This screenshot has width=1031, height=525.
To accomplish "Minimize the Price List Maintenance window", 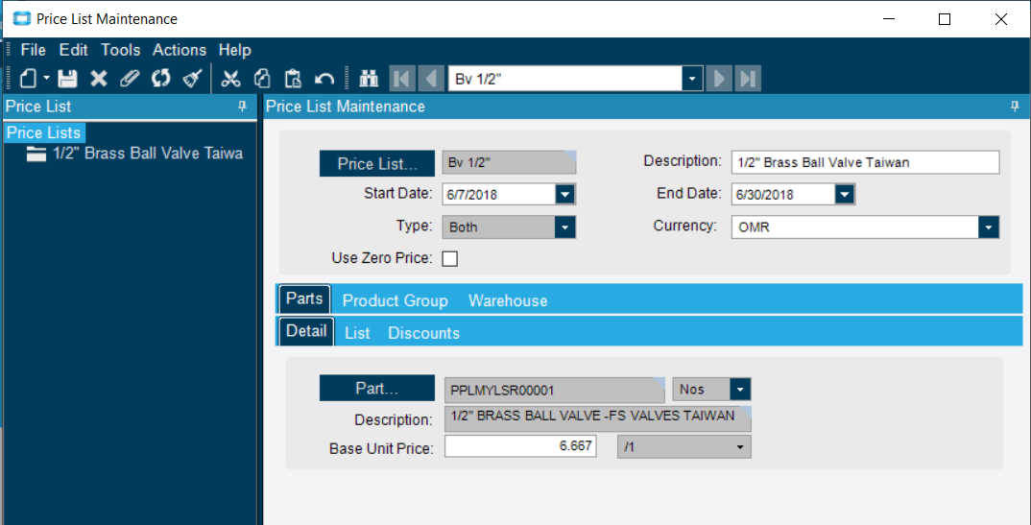I will 889,19.
